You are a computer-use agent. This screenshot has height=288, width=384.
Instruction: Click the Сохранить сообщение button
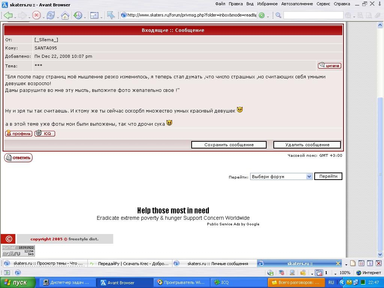pyautogui.click(x=229, y=145)
